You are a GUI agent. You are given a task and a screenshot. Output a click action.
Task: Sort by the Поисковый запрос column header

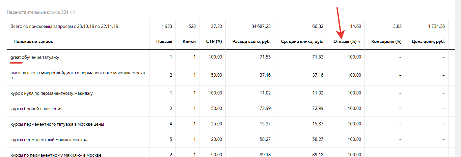pos(33,42)
